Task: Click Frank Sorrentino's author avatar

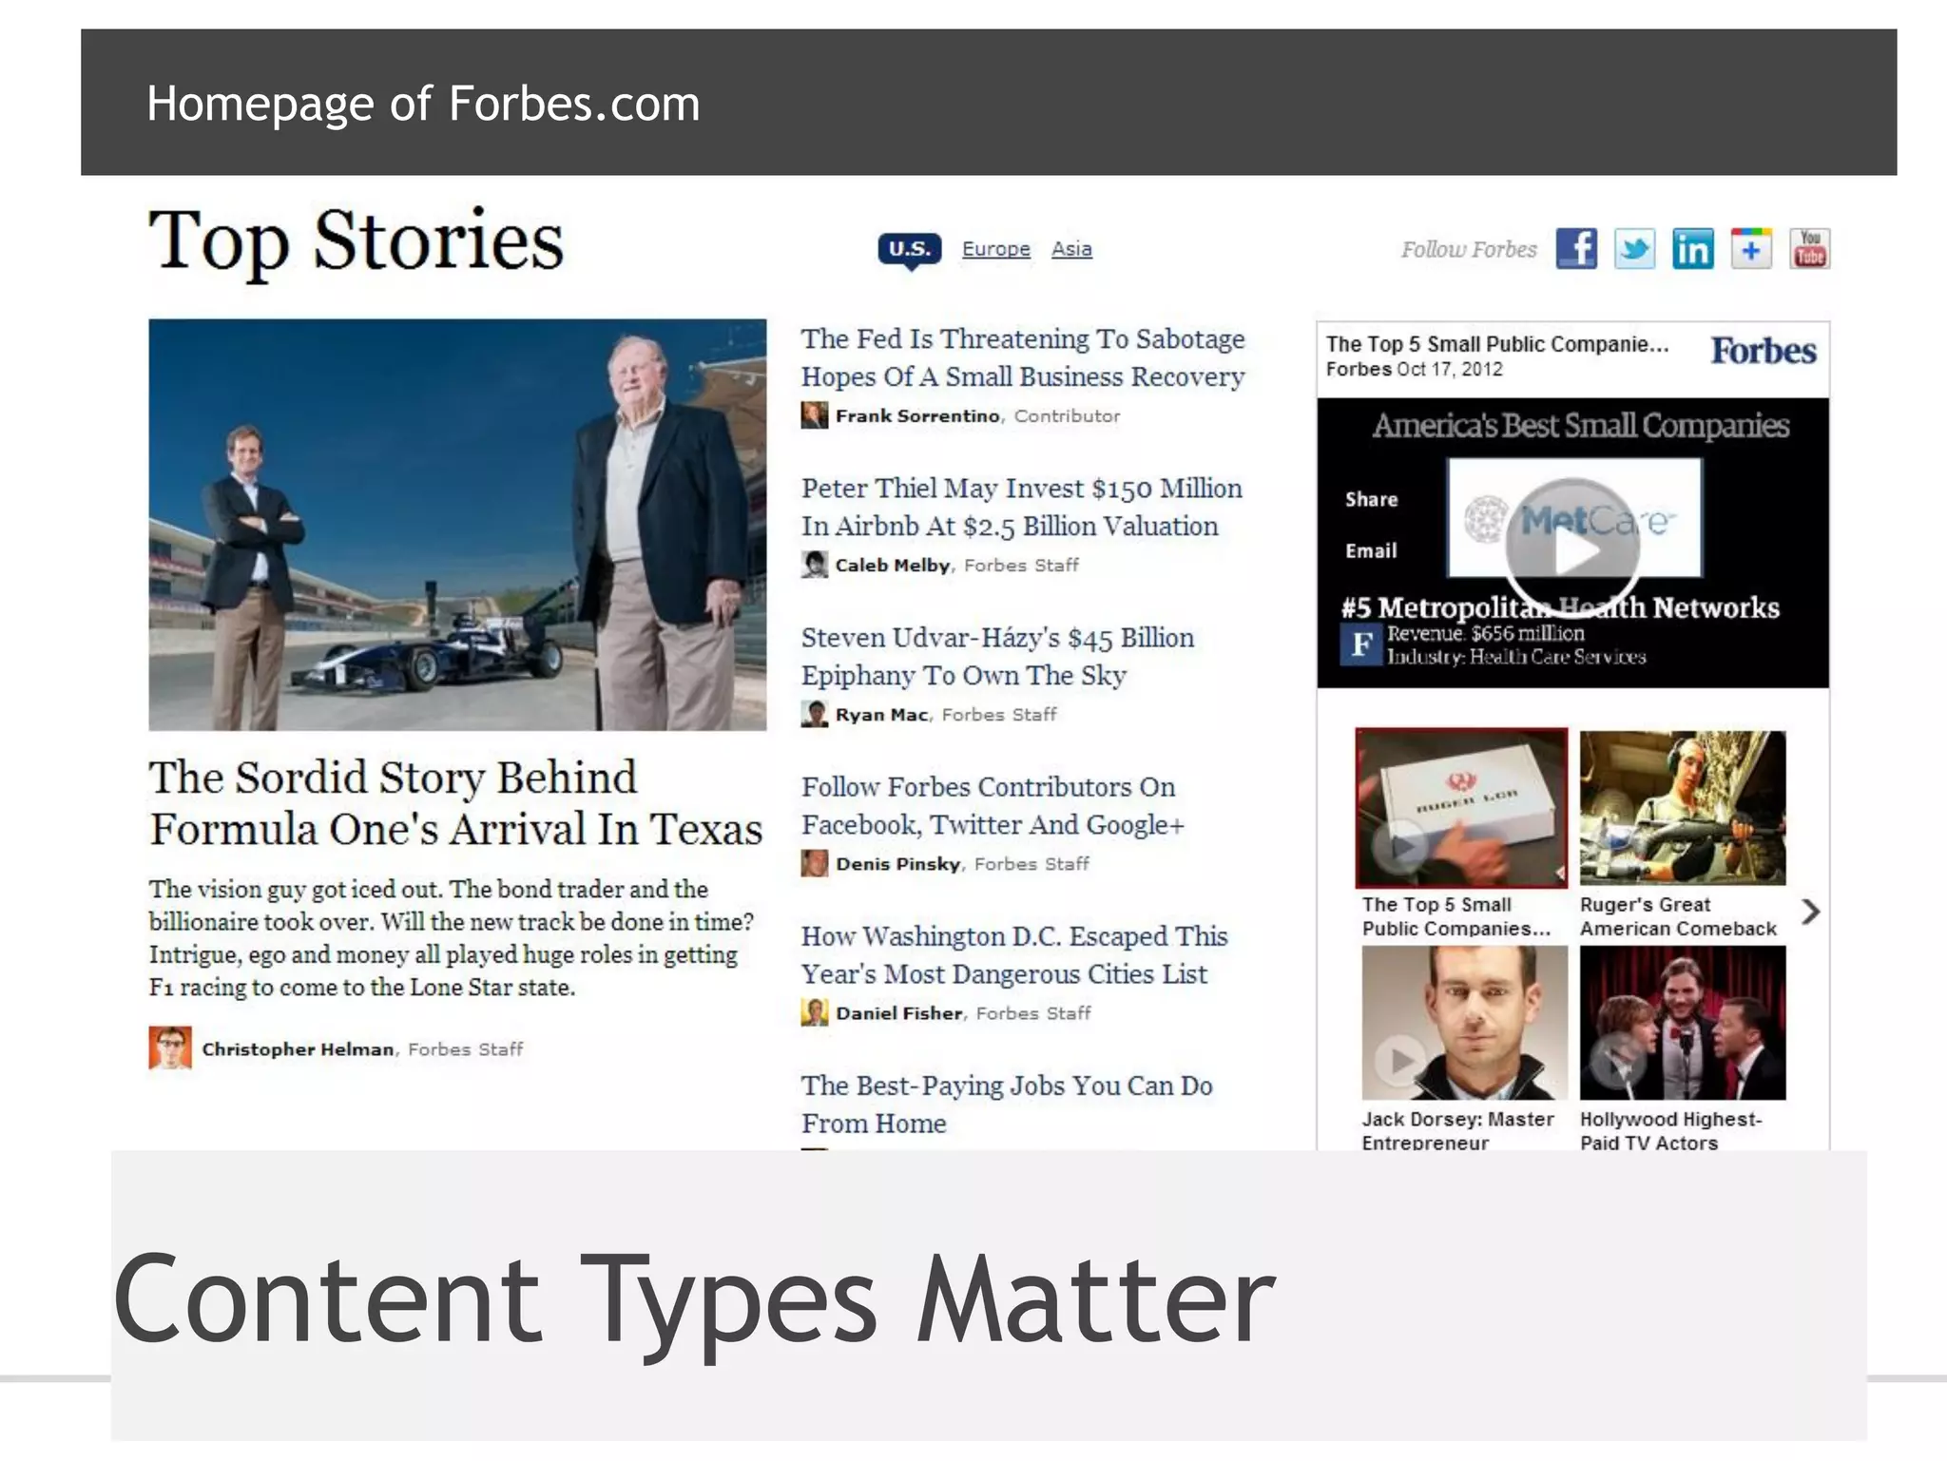Action: (x=815, y=415)
